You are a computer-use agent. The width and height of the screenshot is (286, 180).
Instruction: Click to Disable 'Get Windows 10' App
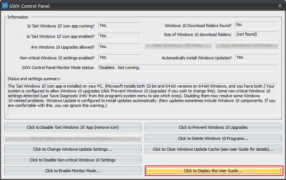tap(73, 127)
